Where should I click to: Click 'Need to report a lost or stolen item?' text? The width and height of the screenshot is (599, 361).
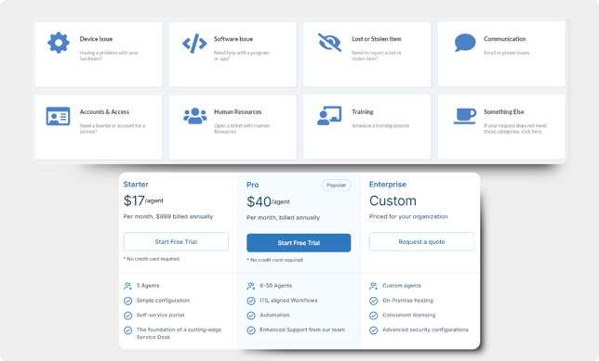click(377, 56)
